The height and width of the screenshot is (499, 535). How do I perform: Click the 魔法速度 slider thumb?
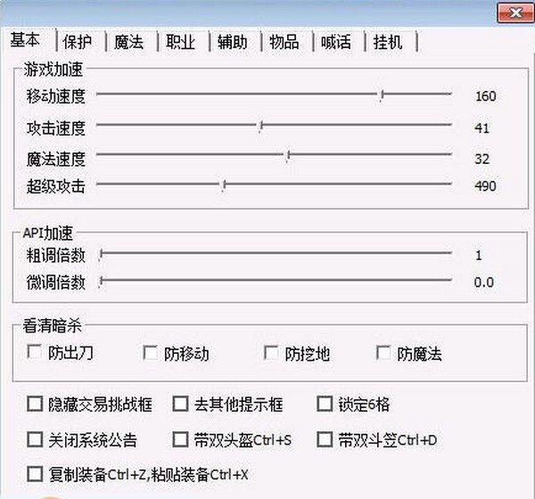288,156
